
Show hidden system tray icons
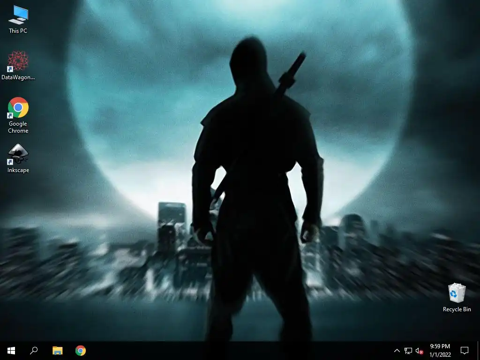397,351
